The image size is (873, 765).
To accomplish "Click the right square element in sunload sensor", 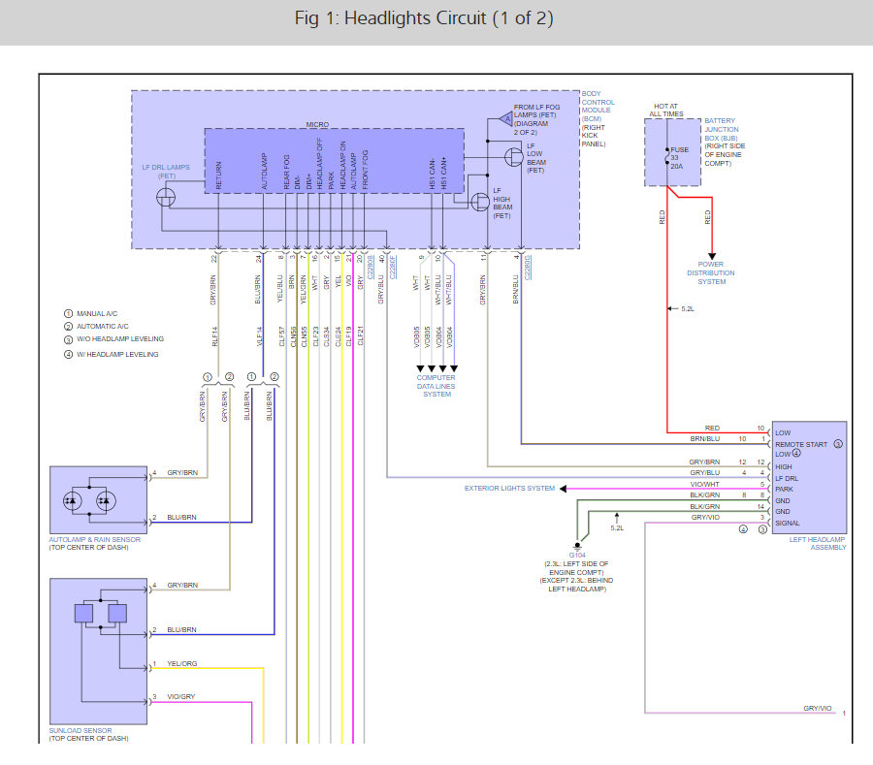I will click(x=117, y=613).
